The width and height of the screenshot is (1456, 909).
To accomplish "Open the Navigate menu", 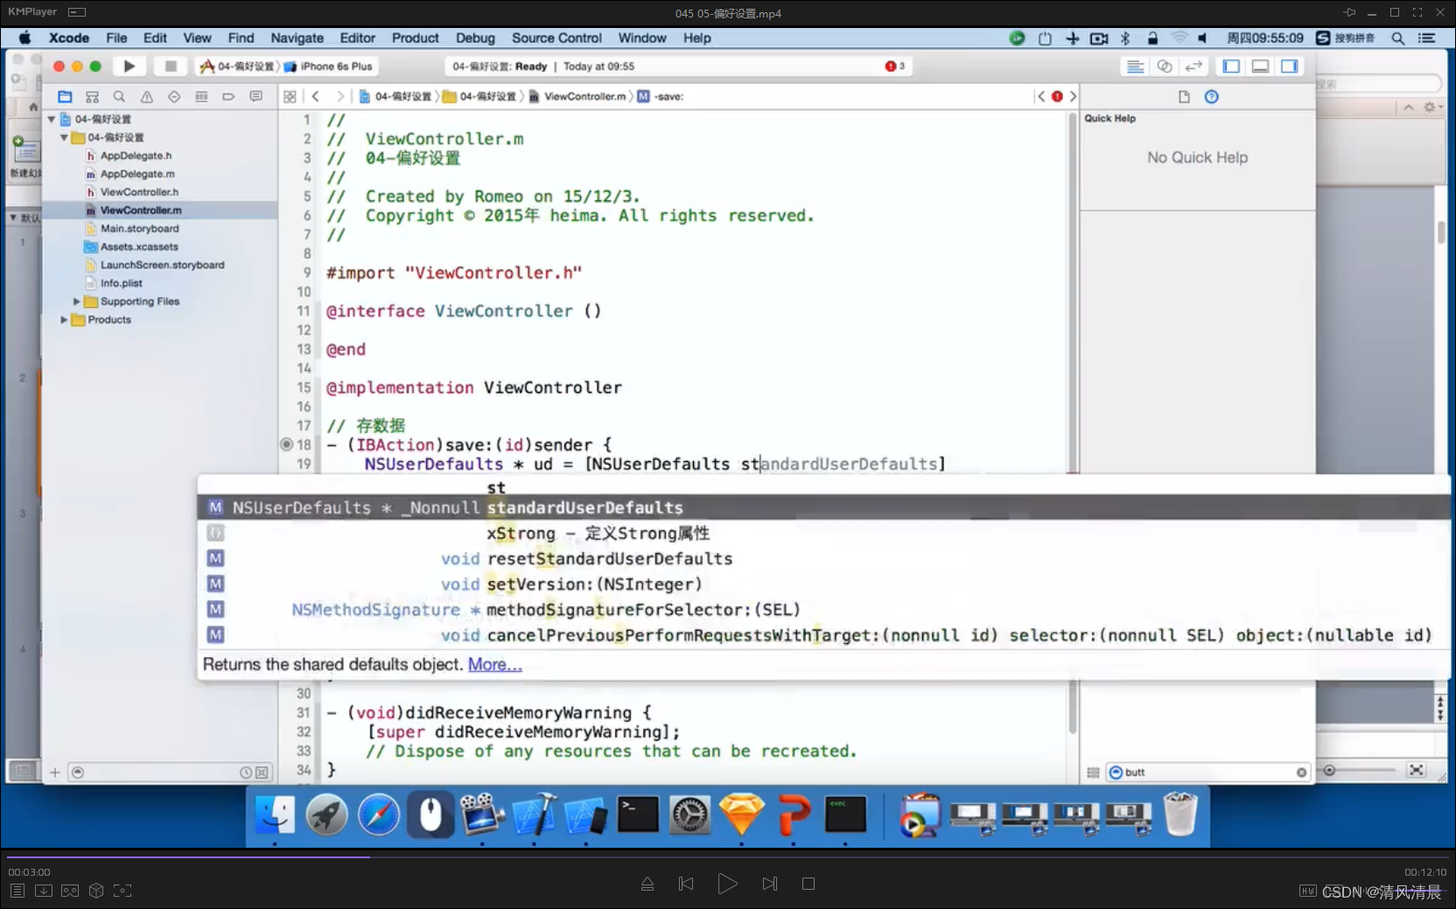I will click(x=297, y=38).
